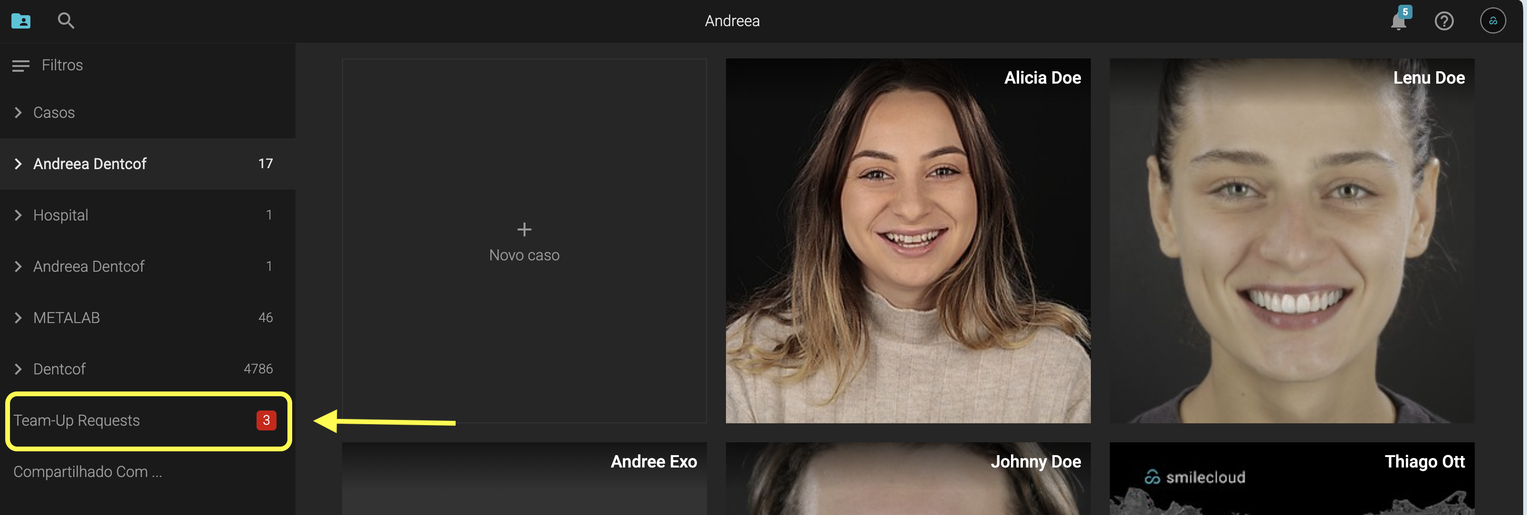Select Andreea Dentcof with 17 cases
This screenshot has height=515, width=1527.
pyautogui.click(x=90, y=164)
